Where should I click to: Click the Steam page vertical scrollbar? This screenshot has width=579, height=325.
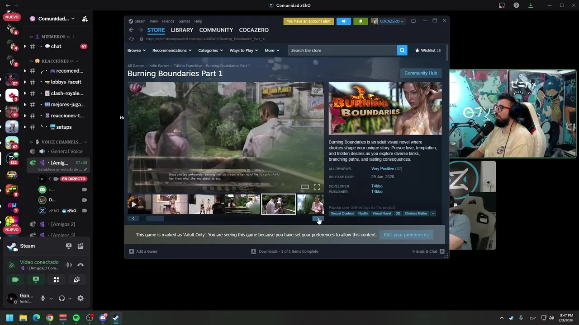pyautogui.click(x=447, y=52)
